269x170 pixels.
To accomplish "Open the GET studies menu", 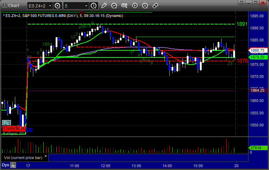I will point(124,6).
